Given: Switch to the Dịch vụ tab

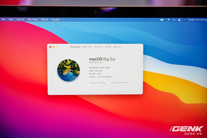Looking at the screenshot, I should (x=117, y=47).
